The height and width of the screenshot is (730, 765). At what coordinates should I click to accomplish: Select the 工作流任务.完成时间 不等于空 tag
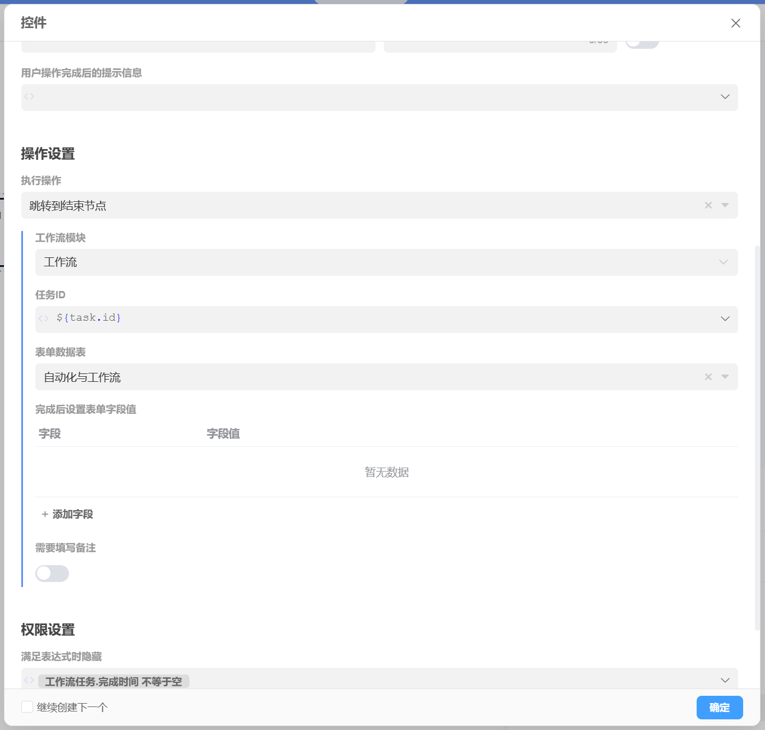113,681
